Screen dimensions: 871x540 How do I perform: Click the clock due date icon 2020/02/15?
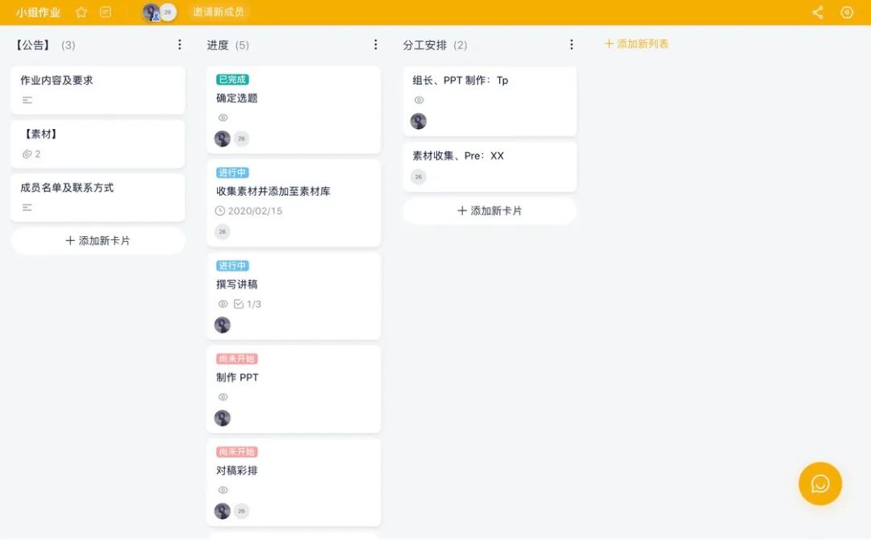pos(220,211)
